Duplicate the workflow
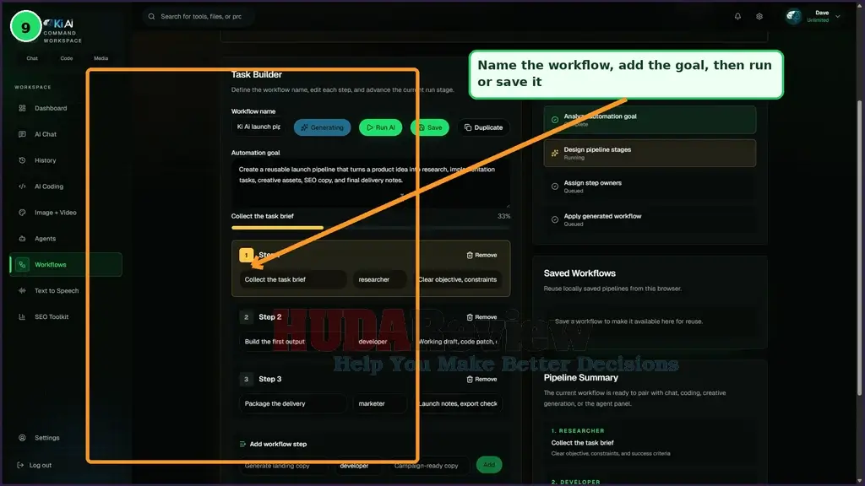This screenshot has height=486, width=865. coord(484,127)
